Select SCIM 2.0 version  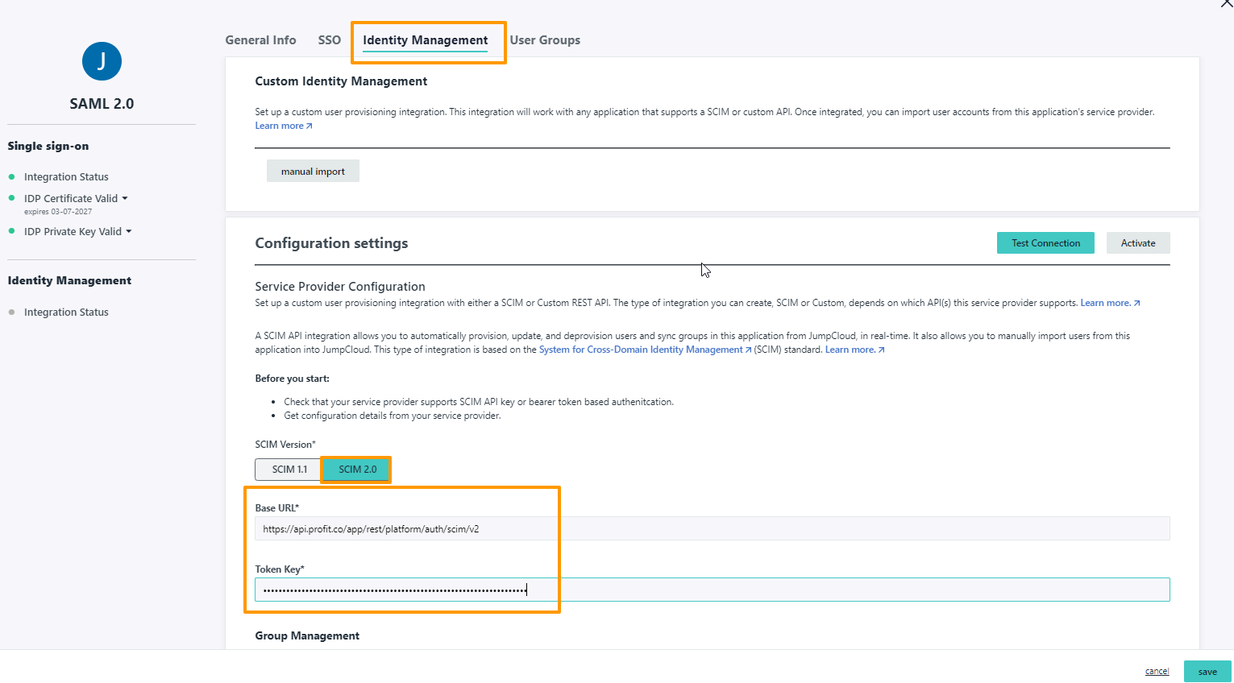tap(357, 470)
